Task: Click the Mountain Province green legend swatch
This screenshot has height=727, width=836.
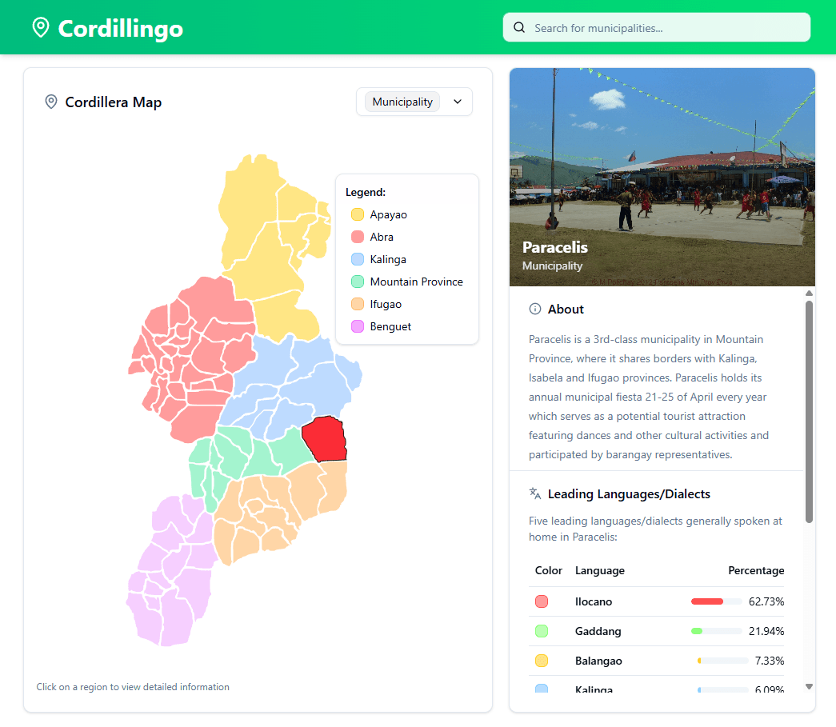Action: (x=358, y=282)
